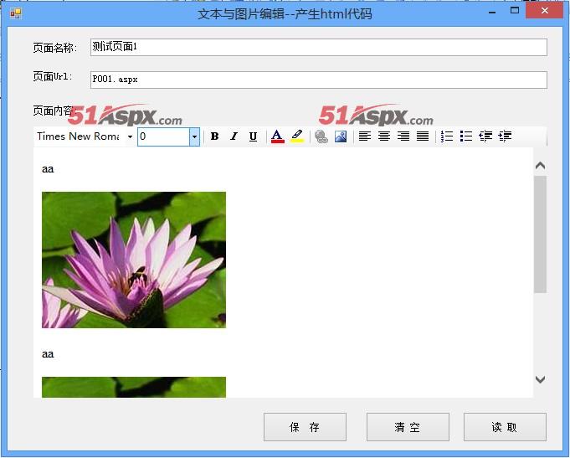Apply justify alignment
This screenshot has height=458, width=570.
click(423, 136)
